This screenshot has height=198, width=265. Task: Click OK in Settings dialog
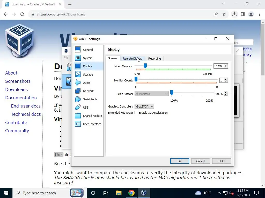pos(180,161)
